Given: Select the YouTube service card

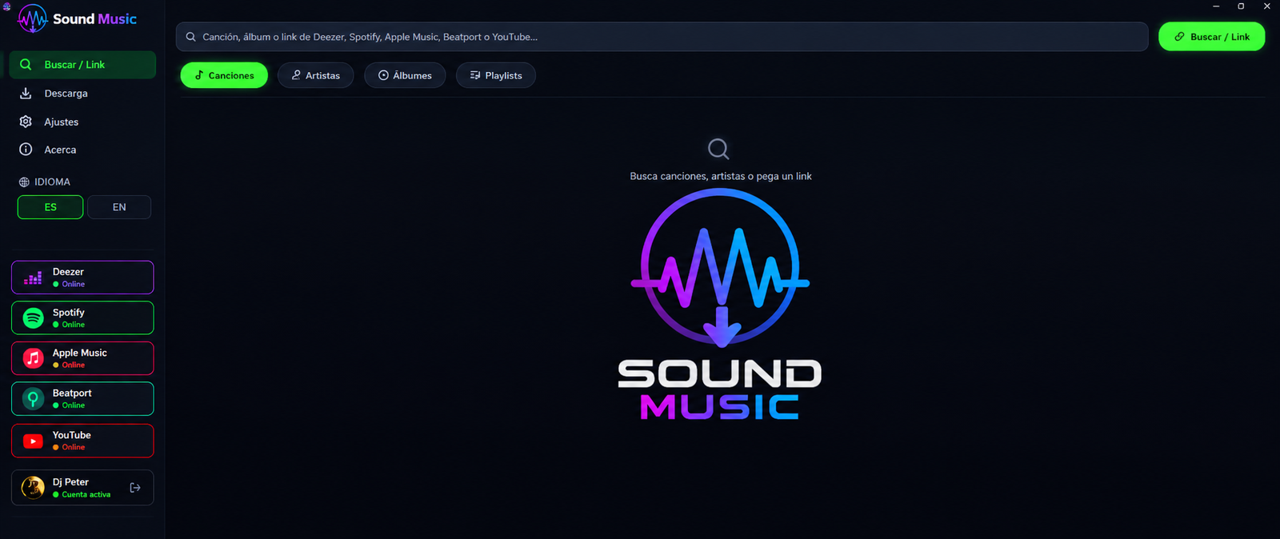Looking at the screenshot, I should 82,441.
